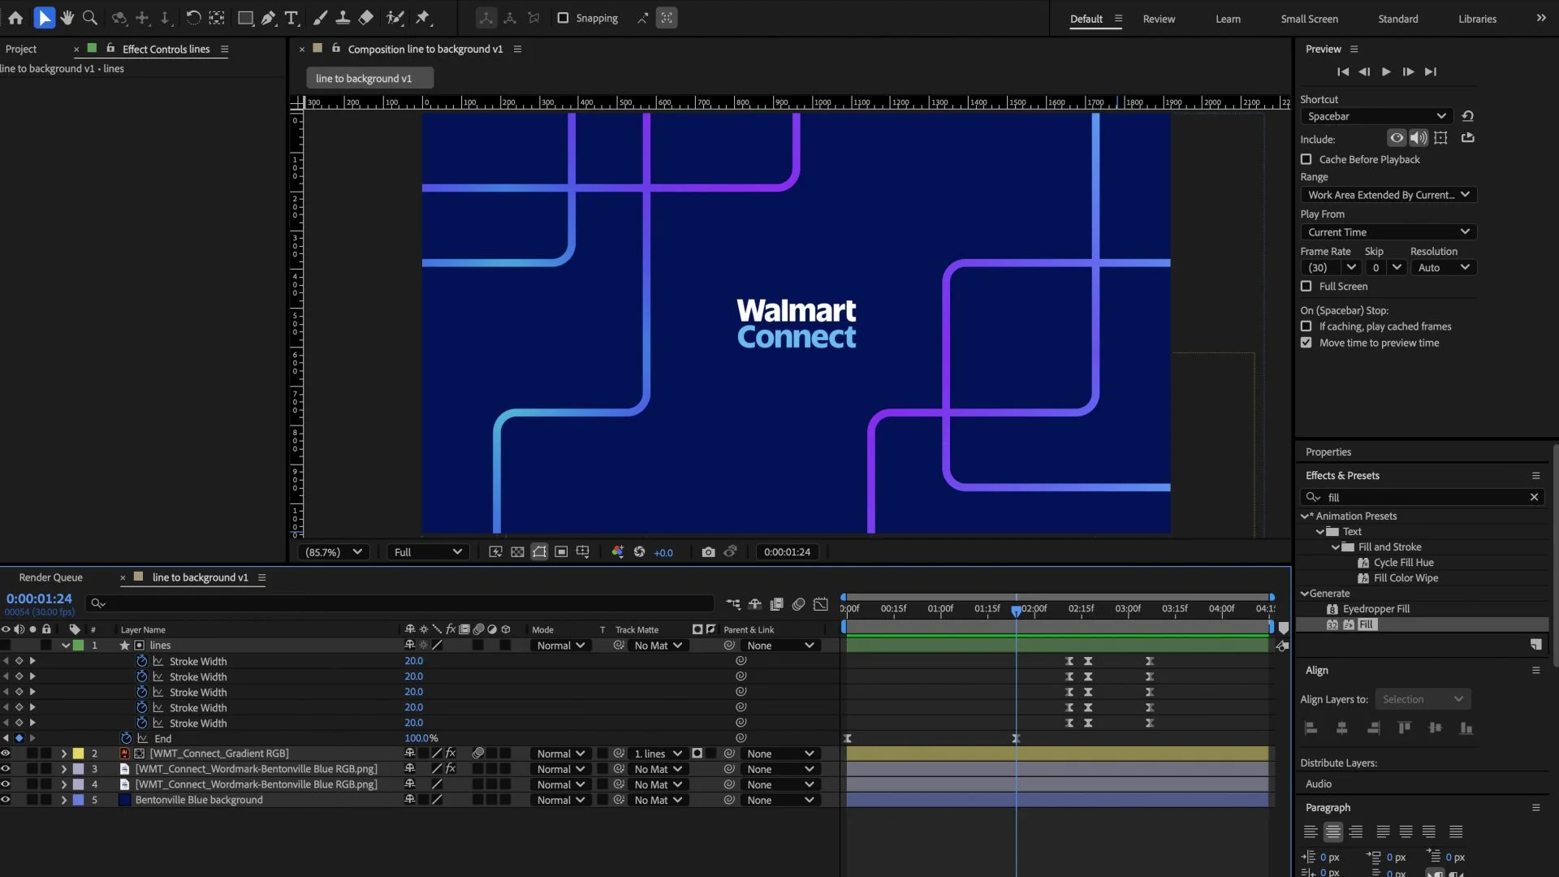Open the magnification 85.7% dropdown
Viewport: 1559px width, 877px height.
334,552
